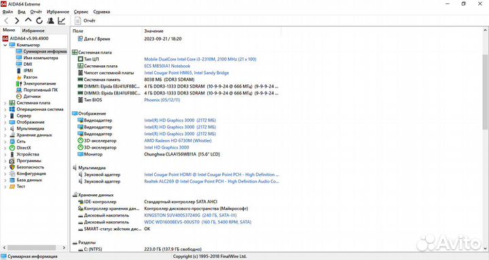Open the Отчёт menu in the menu bar

[x=36, y=12]
